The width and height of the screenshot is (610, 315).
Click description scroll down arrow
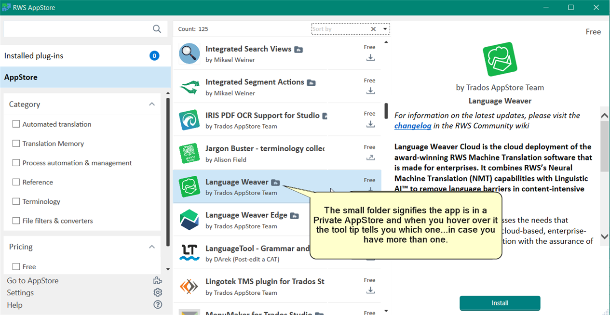pos(605,236)
